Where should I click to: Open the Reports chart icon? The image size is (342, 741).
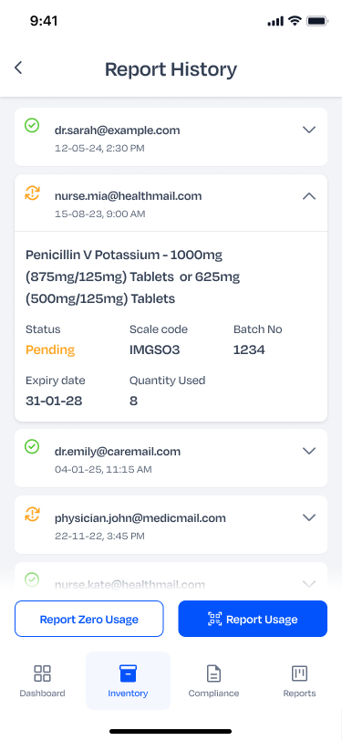pyautogui.click(x=299, y=673)
